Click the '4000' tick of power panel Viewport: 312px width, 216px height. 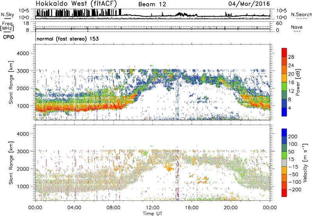click(23, 53)
